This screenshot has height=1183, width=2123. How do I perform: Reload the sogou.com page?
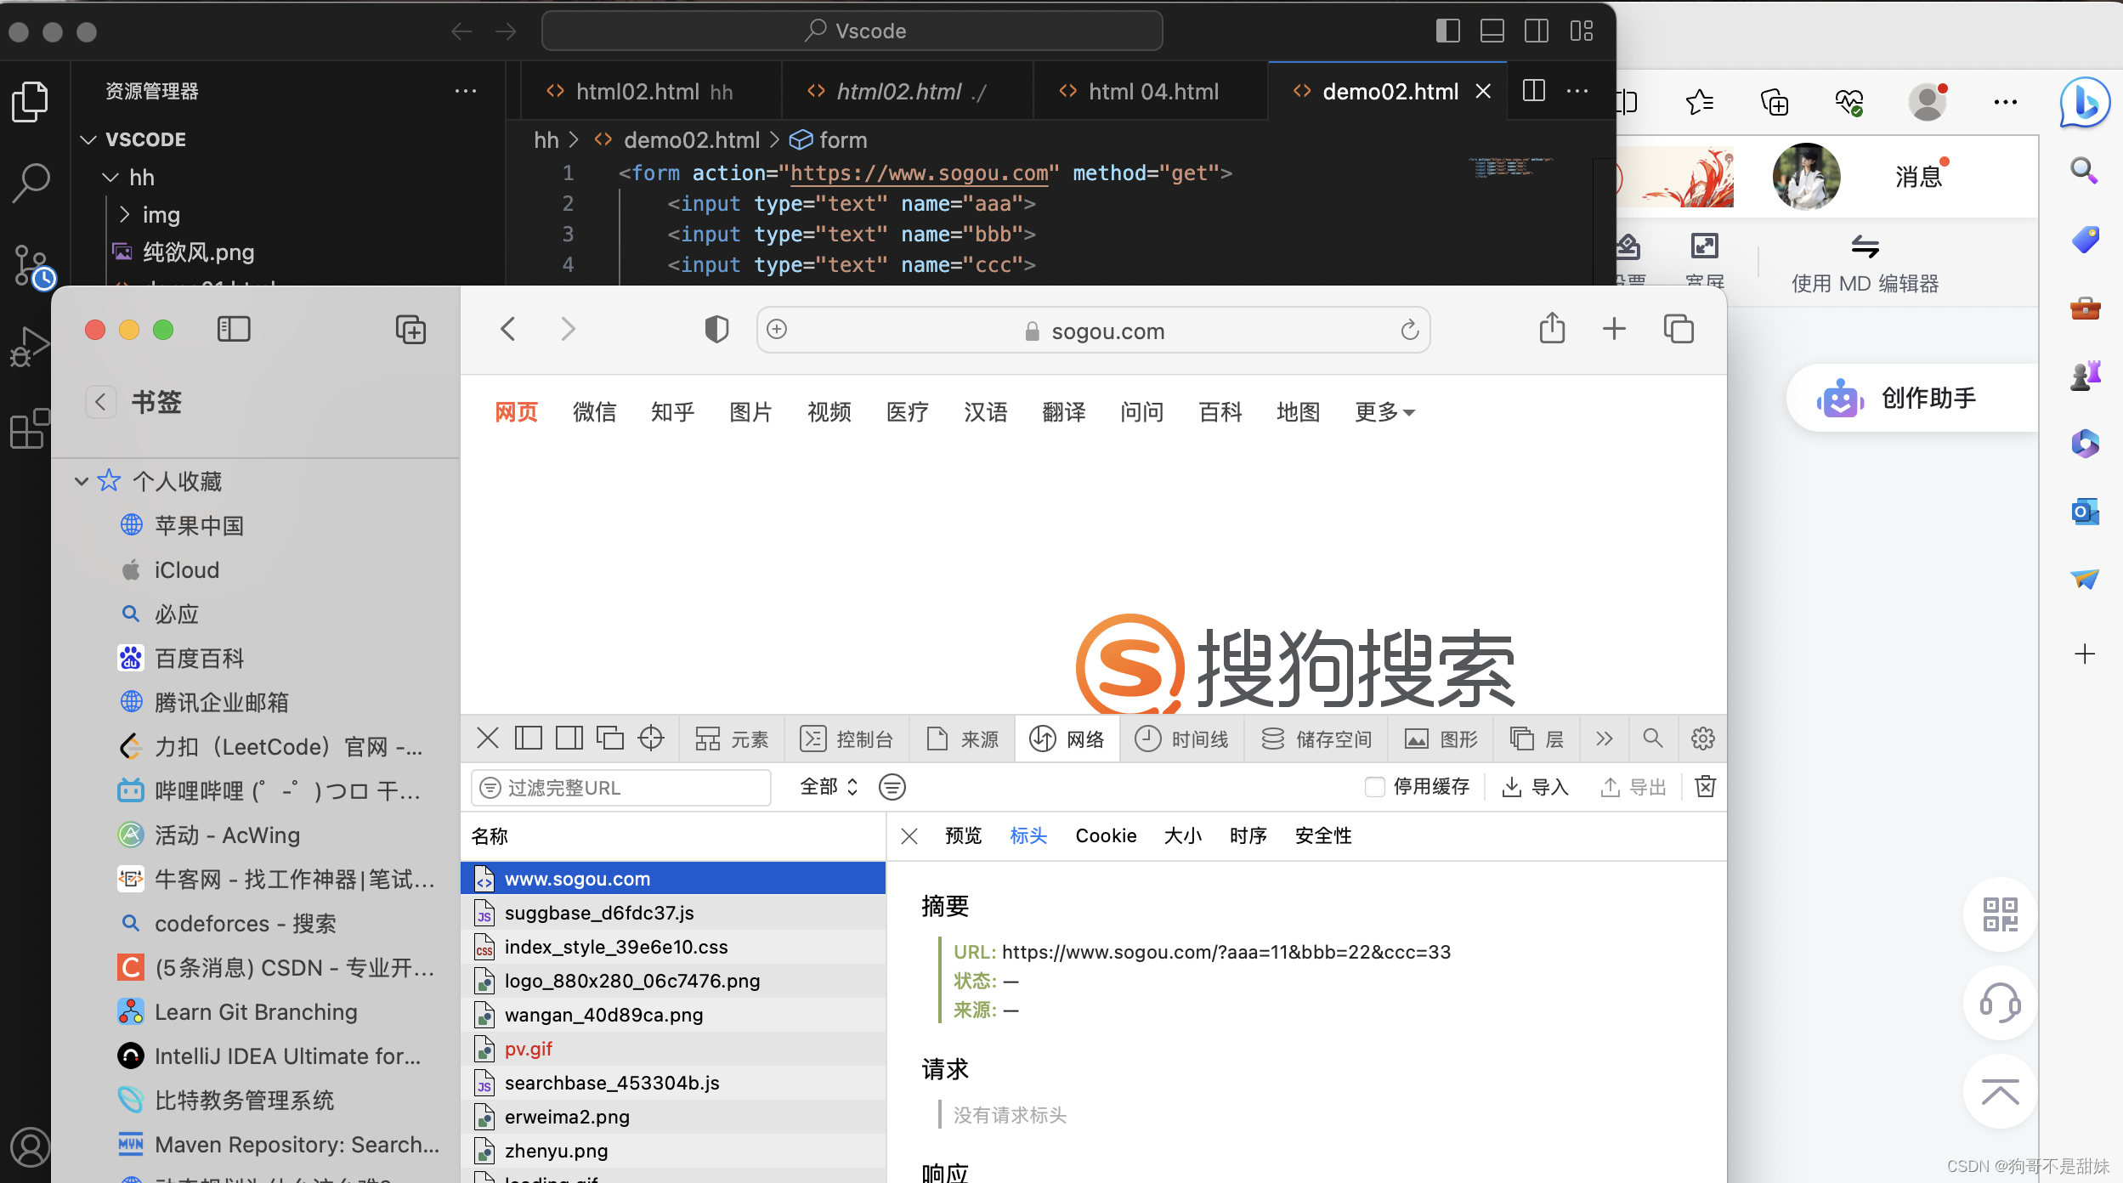pyautogui.click(x=1410, y=330)
